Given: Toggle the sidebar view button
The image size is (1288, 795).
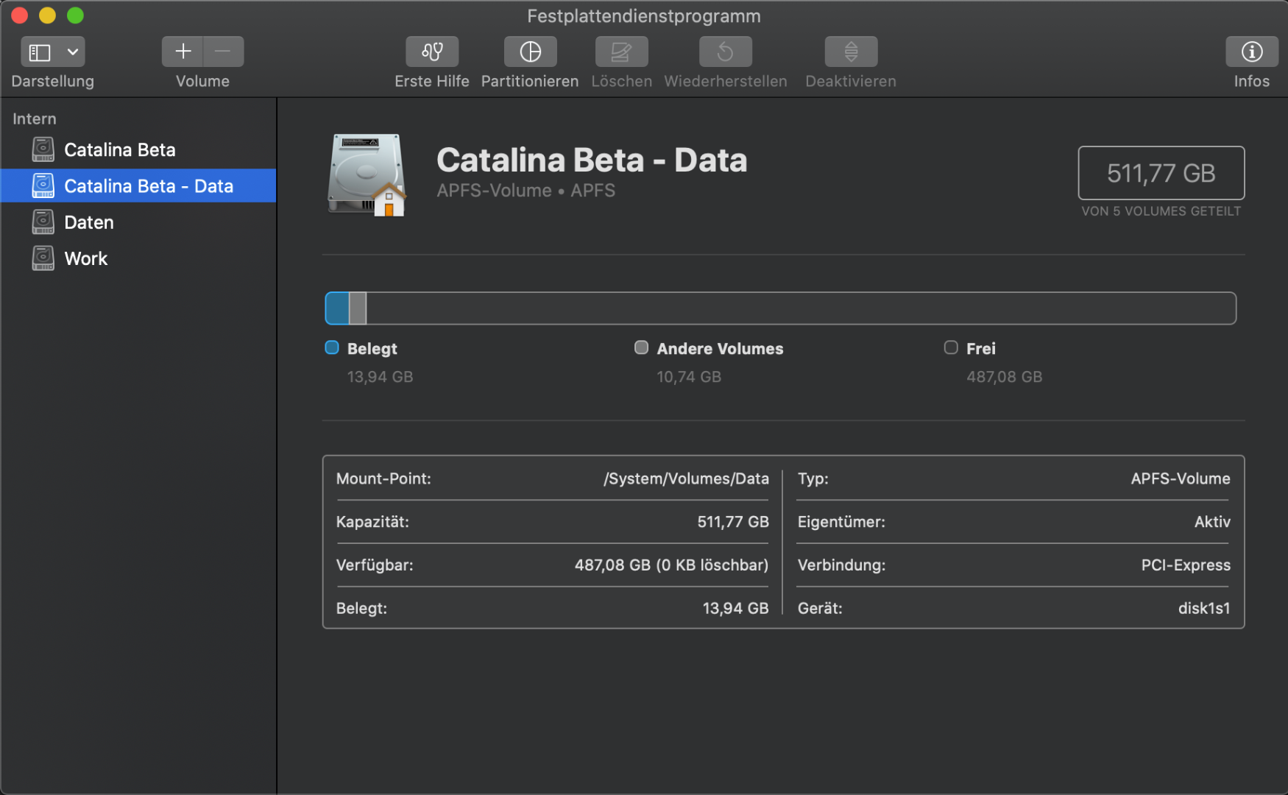Looking at the screenshot, I should tap(40, 52).
